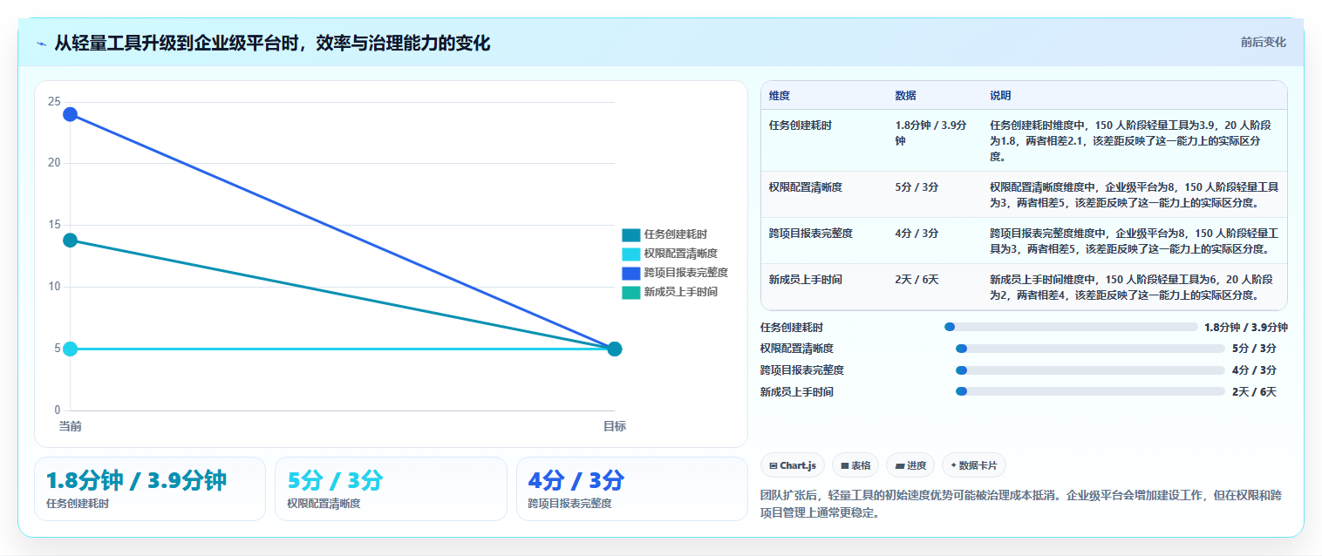The height and width of the screenshot is (556, 1322).
Task: Click the 权限配置清晰度 table row label
Action: tap(806, 187)
